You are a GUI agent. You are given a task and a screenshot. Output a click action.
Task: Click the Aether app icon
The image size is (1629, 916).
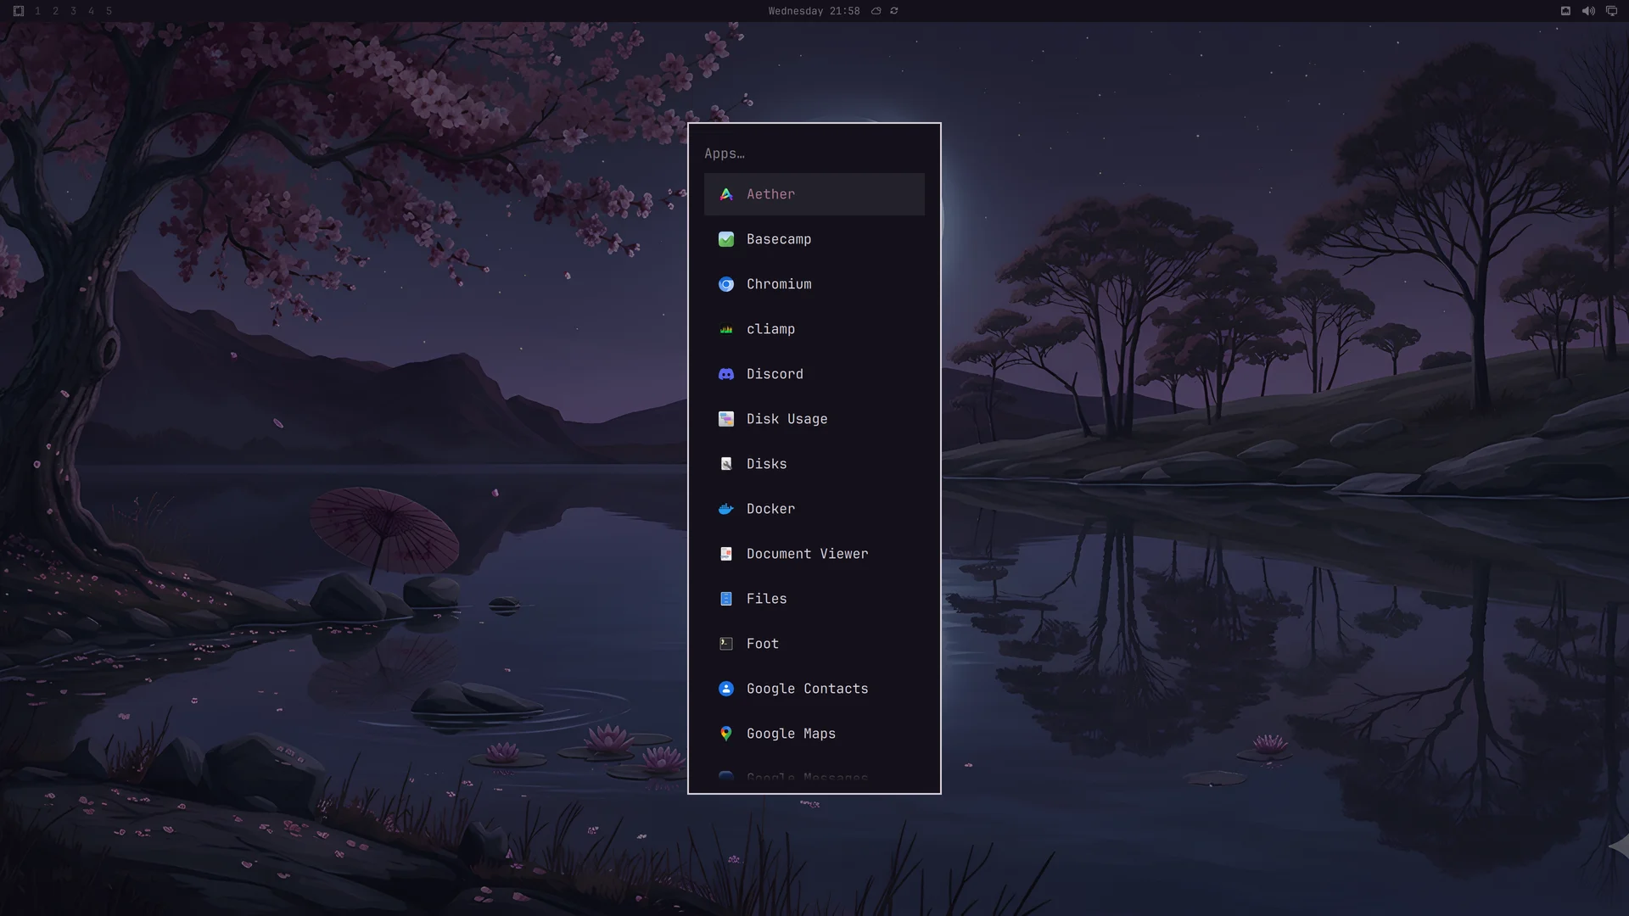[x=726, y=194]
